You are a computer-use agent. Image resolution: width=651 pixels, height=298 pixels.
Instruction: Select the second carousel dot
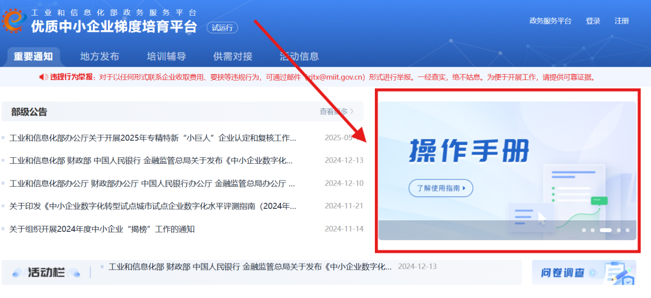[593, 230]
